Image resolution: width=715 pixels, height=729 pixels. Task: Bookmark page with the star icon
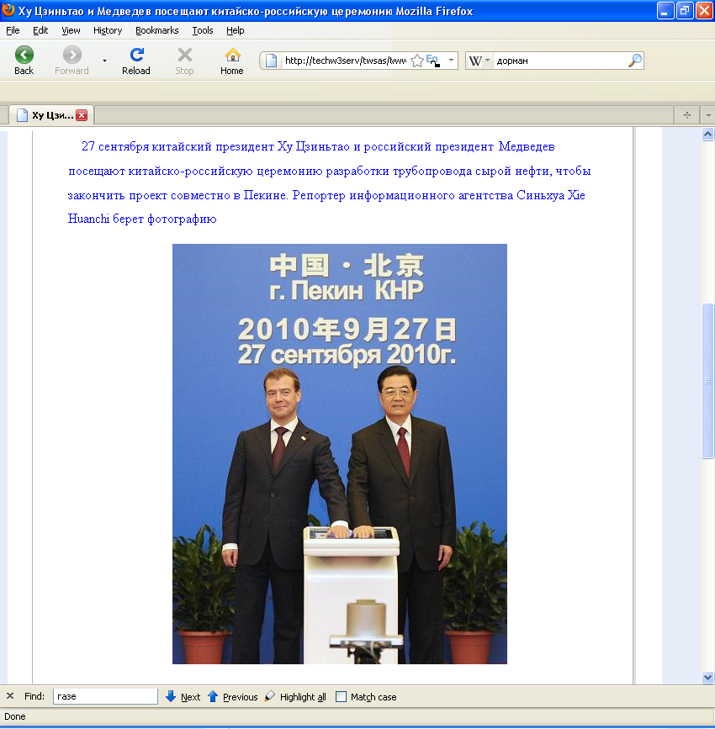coord(417,61)
